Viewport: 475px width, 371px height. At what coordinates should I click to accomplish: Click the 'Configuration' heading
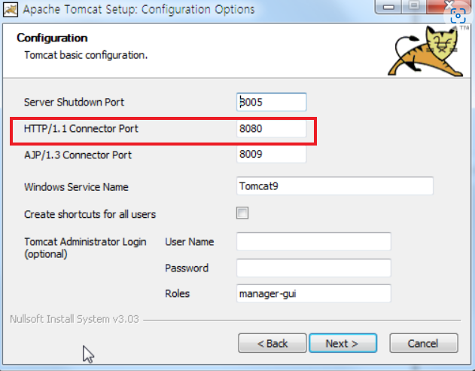(x=52, y=38)
